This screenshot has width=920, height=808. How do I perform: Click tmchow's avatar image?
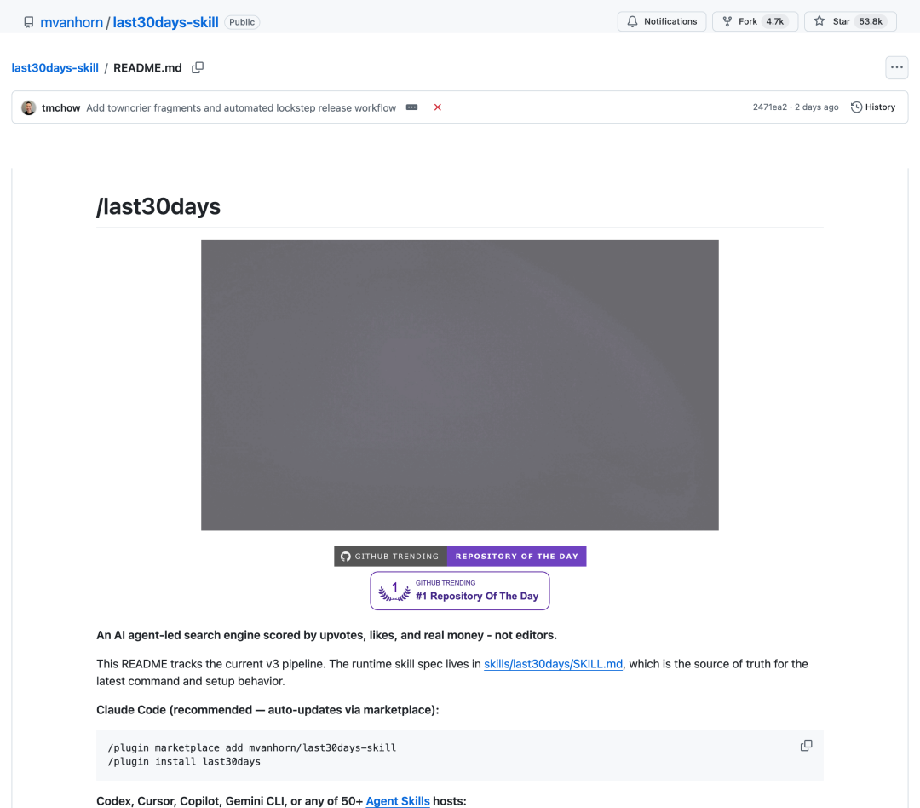click(x=29, y=107)
